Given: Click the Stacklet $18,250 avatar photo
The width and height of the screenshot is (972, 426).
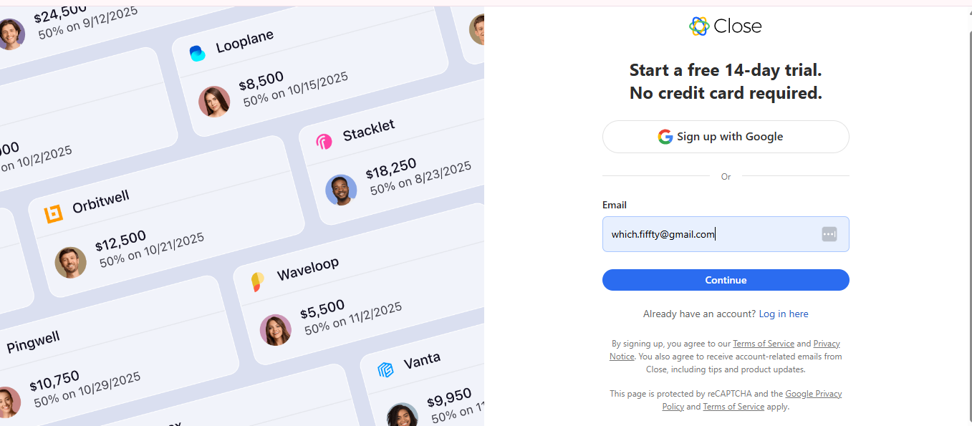Looking at the screenshot, I should 341,190.
